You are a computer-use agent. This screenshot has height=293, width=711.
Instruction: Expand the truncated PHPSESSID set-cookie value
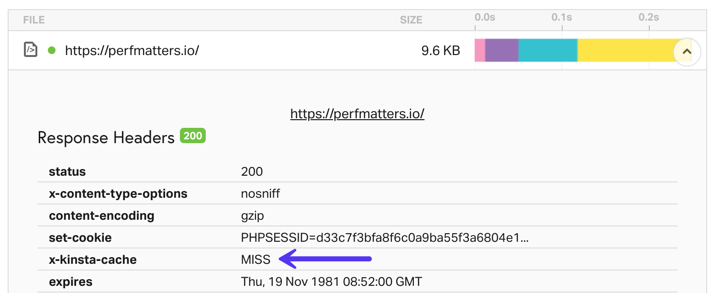383,237
